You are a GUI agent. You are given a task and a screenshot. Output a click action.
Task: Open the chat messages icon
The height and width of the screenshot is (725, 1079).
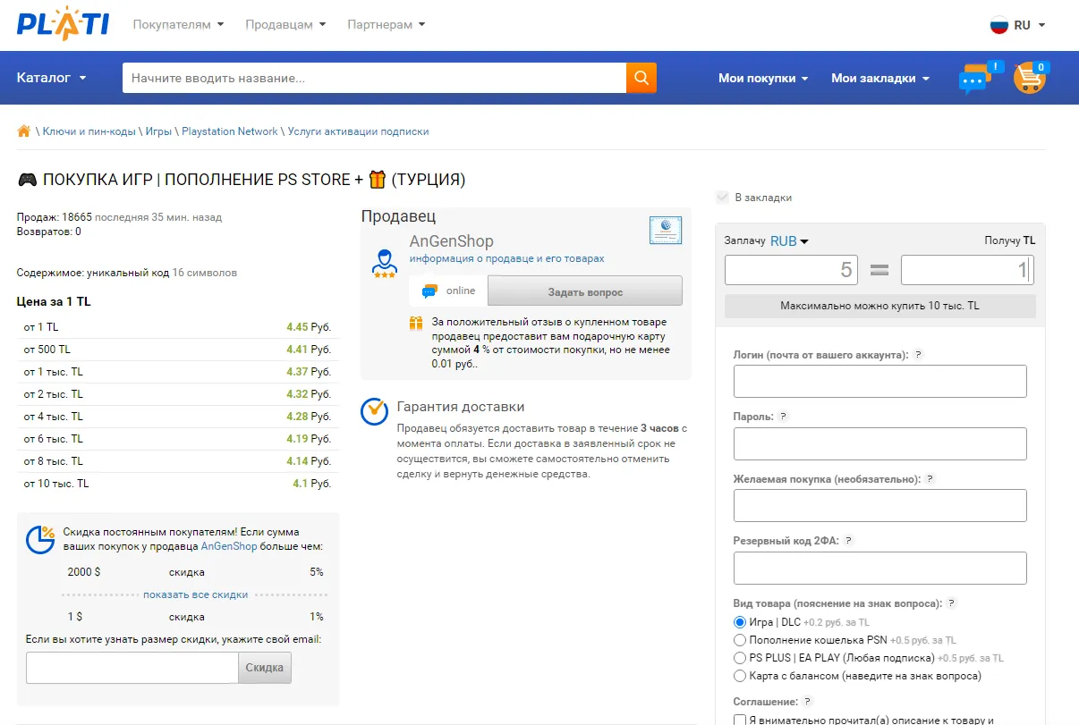[x=979, y=77]
